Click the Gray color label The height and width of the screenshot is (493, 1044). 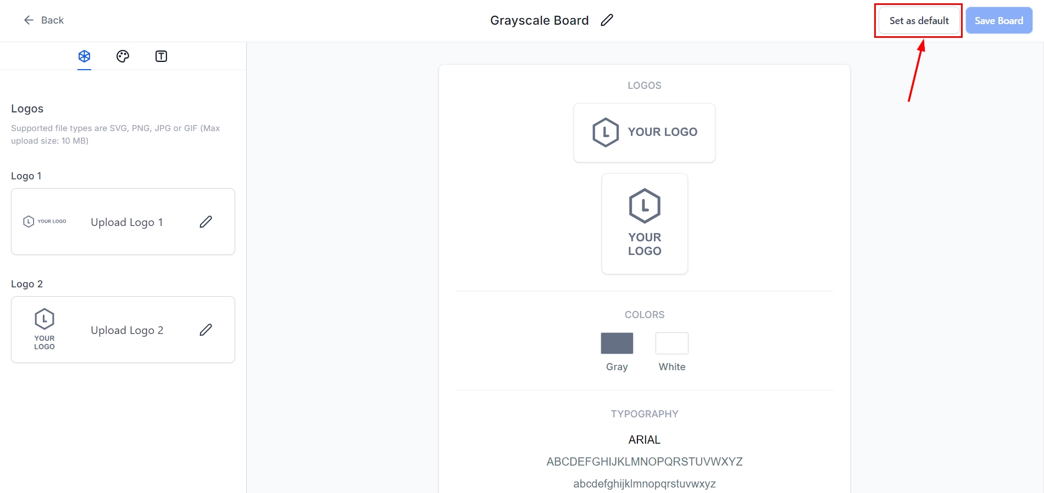pyautogui.click(x=617, y=367)
